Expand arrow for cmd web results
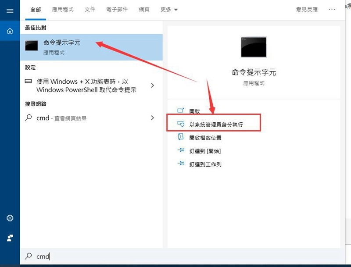This screenshot has width=351, height=267. pyautogui.click(x=152, y=117)
